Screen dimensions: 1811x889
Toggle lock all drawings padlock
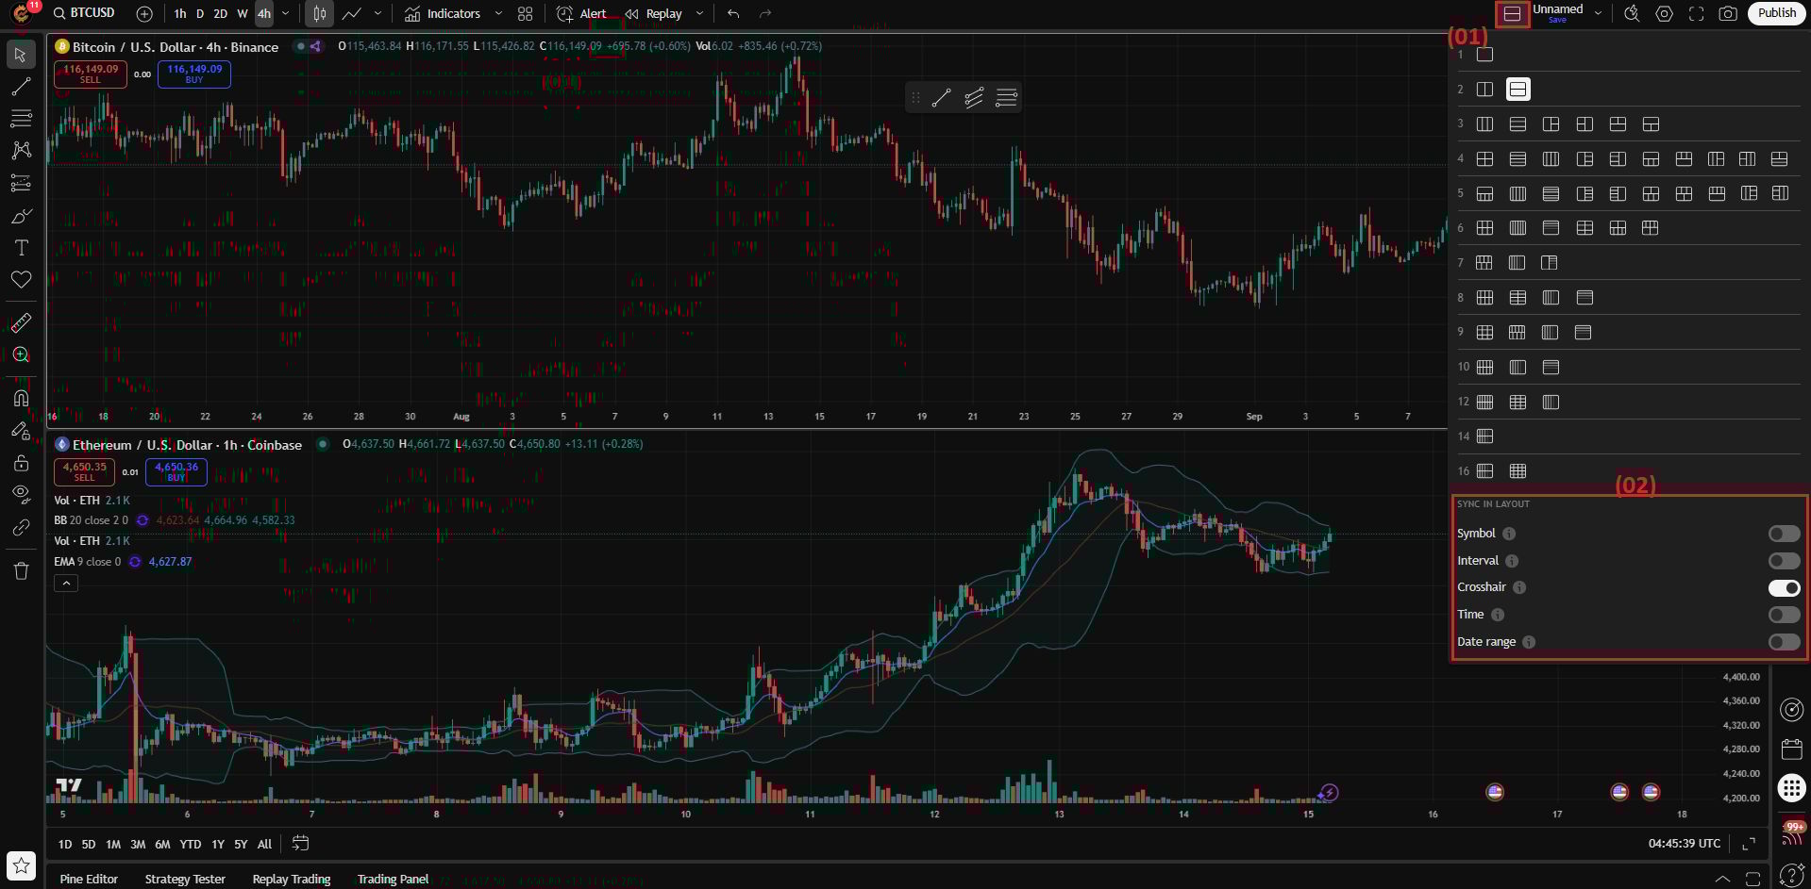21,462
